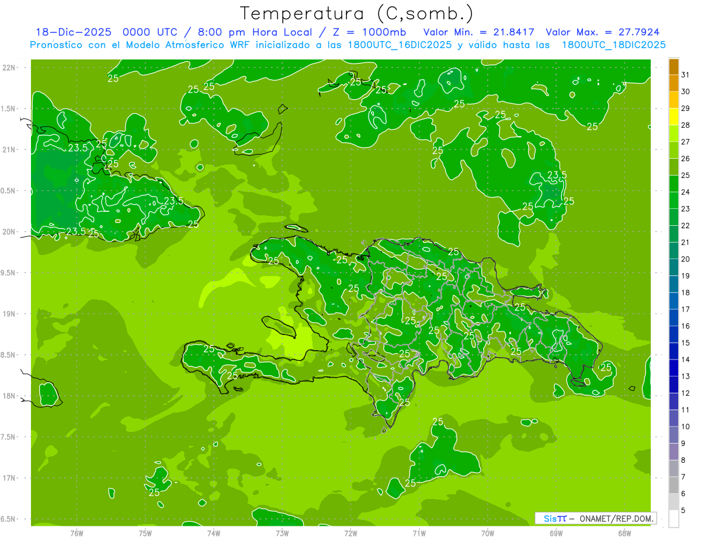This screenshot has width=701, height=541.
Task: Click the '18N' latitude label
Action: click(8, 396)
